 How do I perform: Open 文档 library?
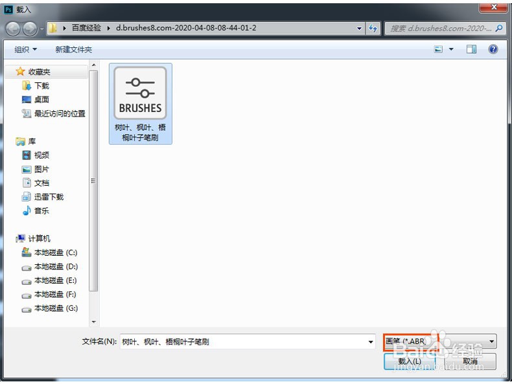click(x=41, y=183)
